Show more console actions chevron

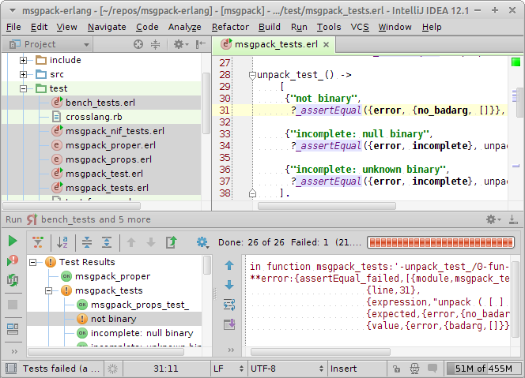(x=231, y=350)
